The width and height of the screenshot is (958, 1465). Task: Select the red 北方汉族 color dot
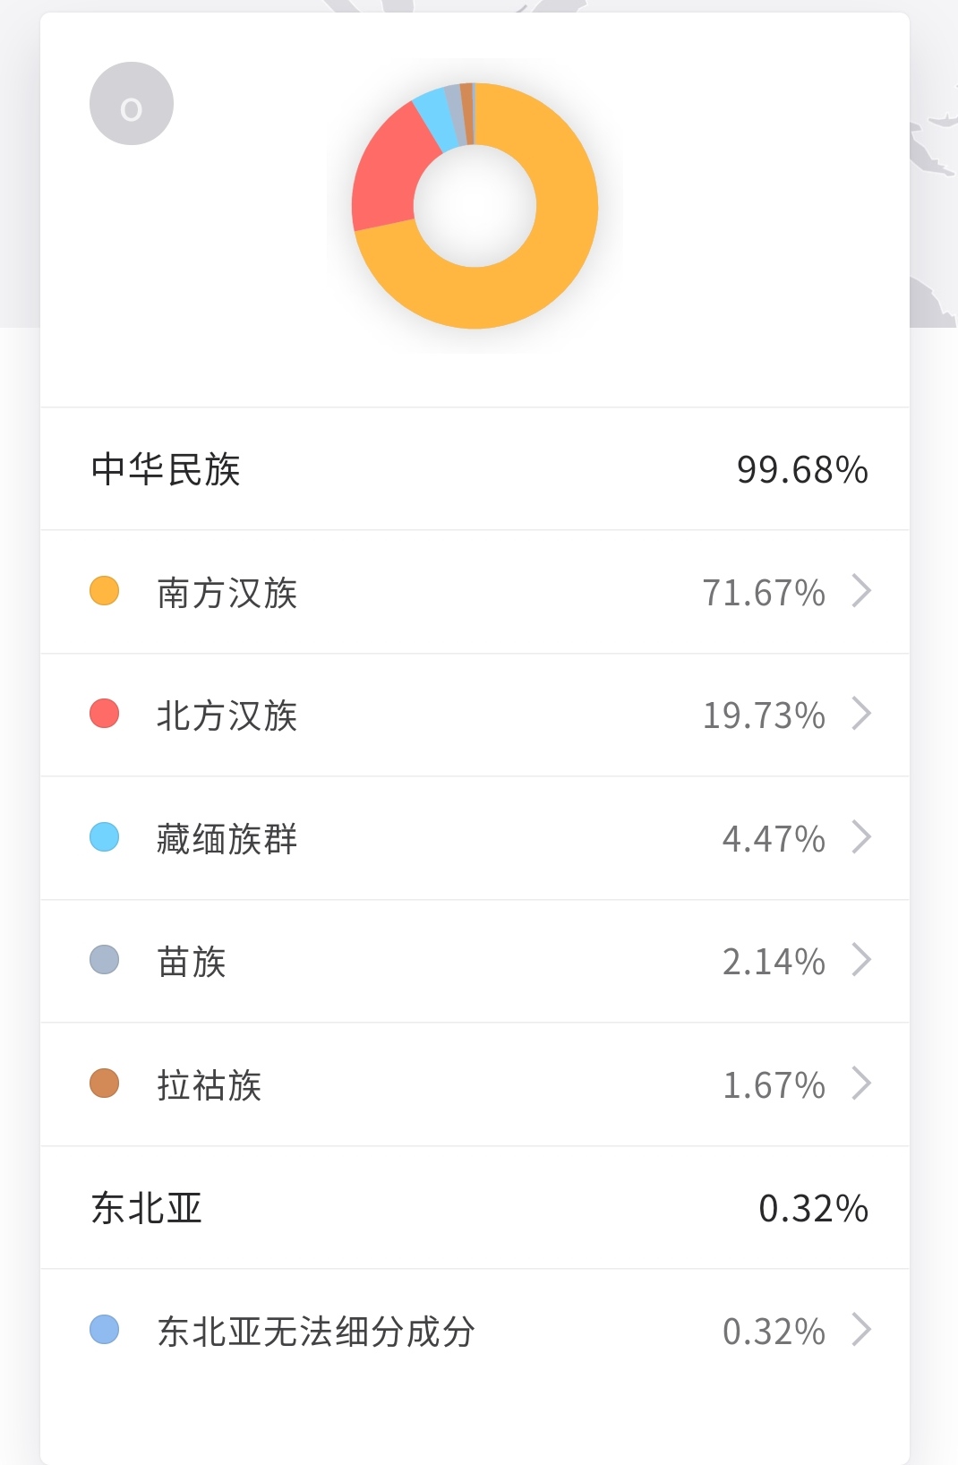click(105, 714)
